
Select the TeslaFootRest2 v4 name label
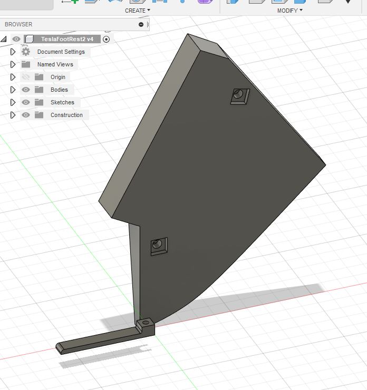(67, 39)
